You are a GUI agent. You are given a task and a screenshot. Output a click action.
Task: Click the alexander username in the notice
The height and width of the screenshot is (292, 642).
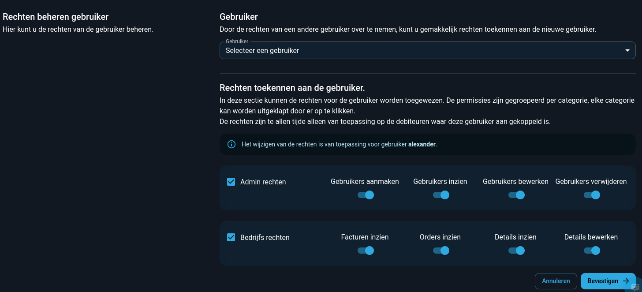click(422, 144)
